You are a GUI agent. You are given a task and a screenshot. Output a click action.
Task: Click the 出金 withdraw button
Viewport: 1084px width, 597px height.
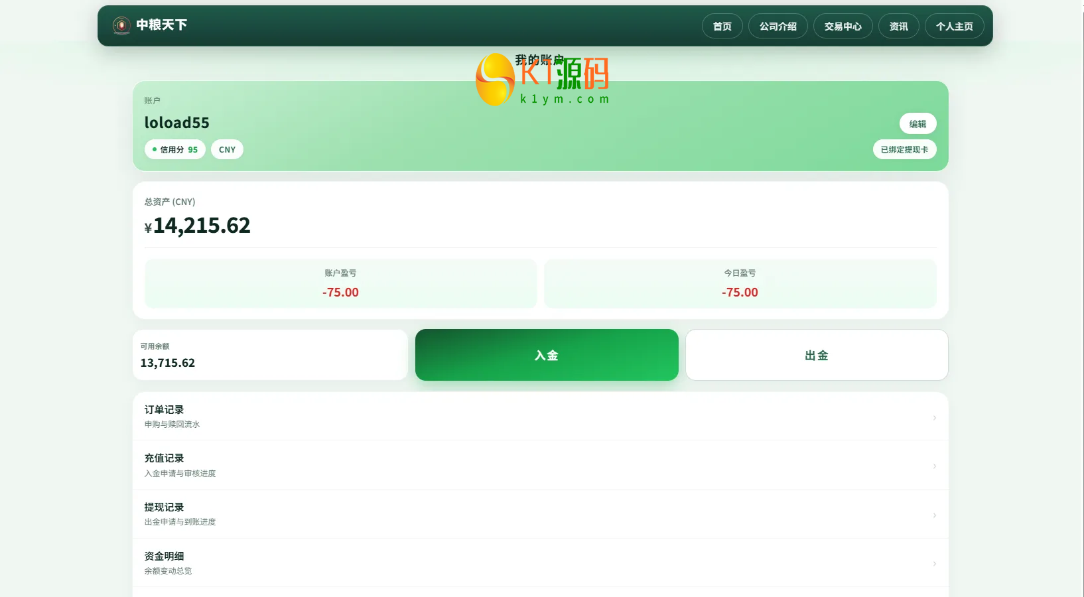(817, 355)
